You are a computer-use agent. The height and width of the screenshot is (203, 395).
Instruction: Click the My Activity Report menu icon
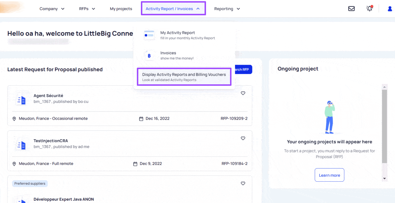149,35
